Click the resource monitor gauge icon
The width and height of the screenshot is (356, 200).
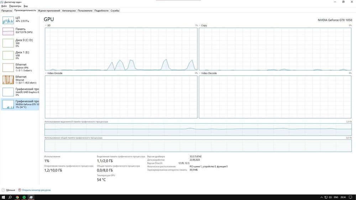(20, 190)
